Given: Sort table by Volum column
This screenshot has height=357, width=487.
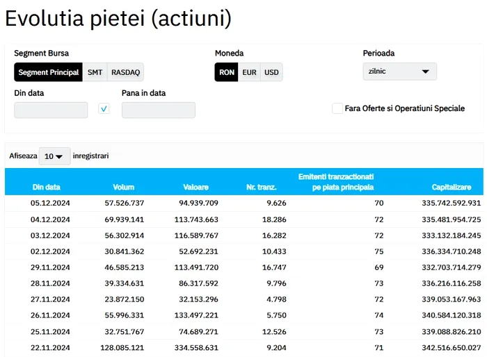Looking at the screenshot, I should click(x=124, y=187).
